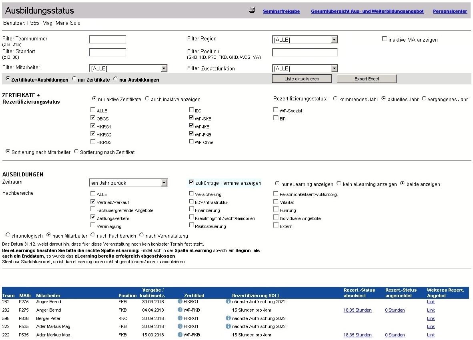Screen dimensions: 473x340
Task: Click Anger Bernd's 'nächste Auffrischung 2022' info icon
Action: [x=228, y=302]
